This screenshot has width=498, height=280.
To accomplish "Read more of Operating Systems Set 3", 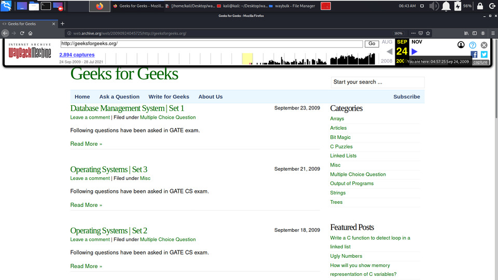I will [x=86, y=205].
